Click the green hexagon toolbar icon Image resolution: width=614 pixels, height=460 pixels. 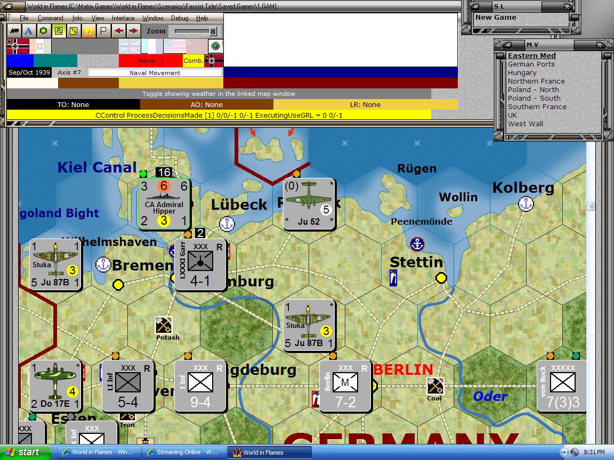[x=44, y=31]
